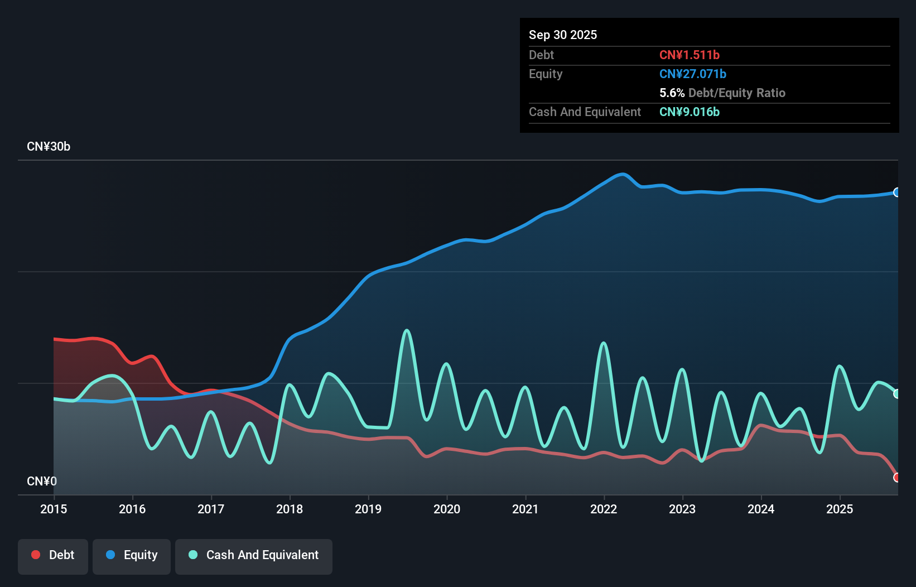Select the 2018 x-axis label

[290, 509]
